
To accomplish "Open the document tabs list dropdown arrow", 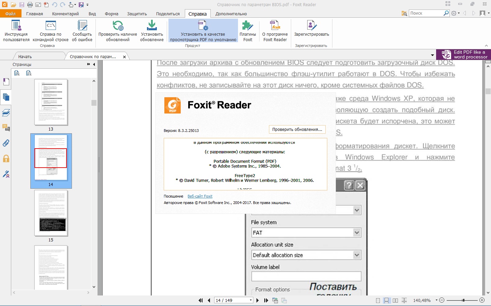I will 432,55.
